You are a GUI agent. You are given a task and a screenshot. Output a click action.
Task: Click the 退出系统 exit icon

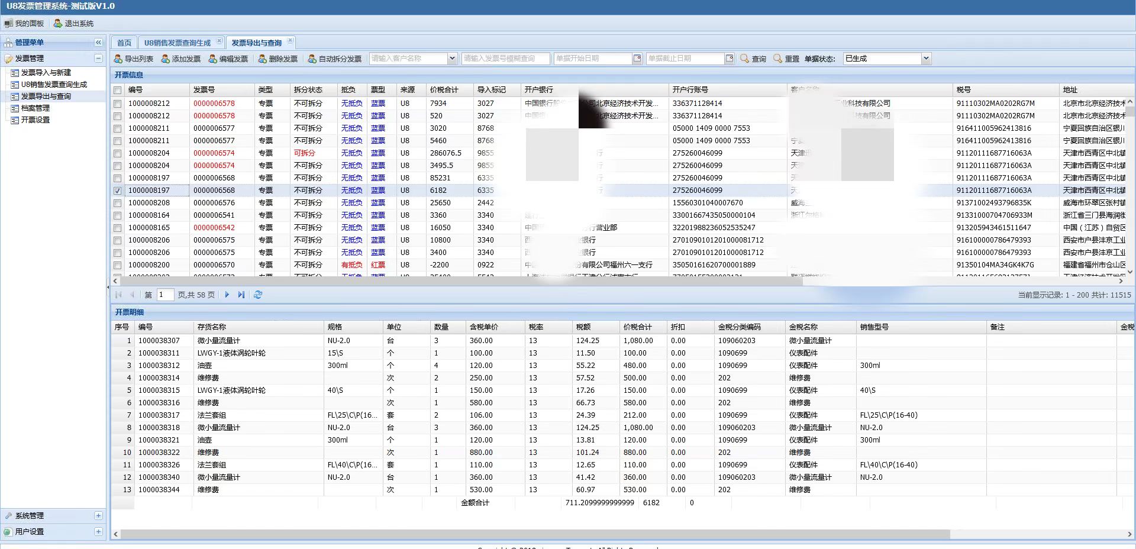tap(58, 24)
